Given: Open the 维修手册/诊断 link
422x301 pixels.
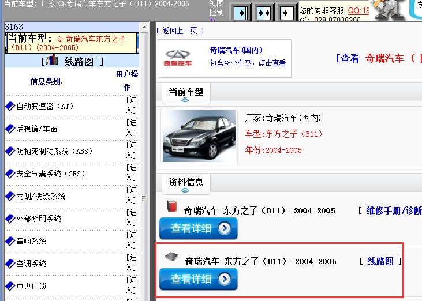Looking at the screenshot, I should click(394, 210).
